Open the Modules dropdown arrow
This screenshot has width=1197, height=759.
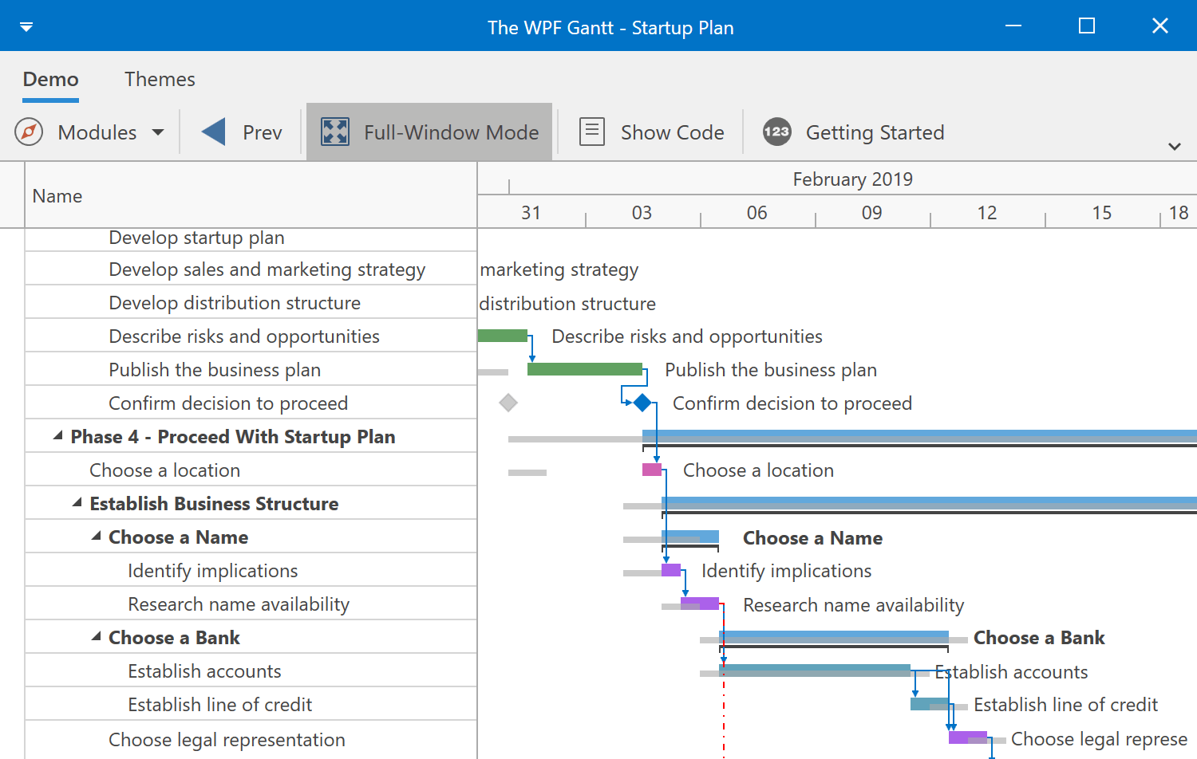tap(157, 132)
